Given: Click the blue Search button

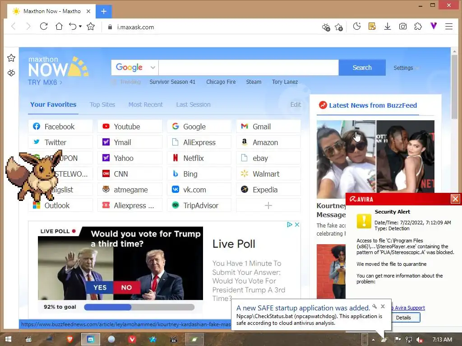Looking at the screenshot, I should click(362, 68).
